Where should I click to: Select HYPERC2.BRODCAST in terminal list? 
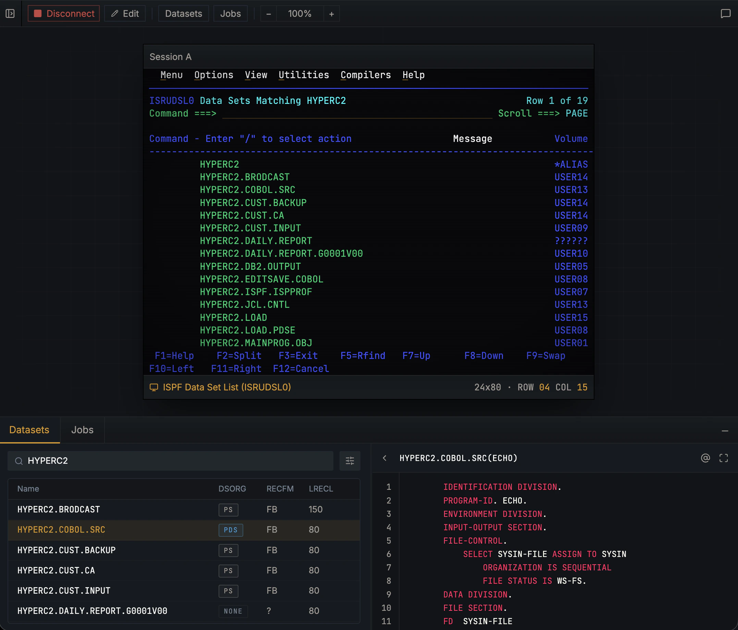tap(245, 177)
